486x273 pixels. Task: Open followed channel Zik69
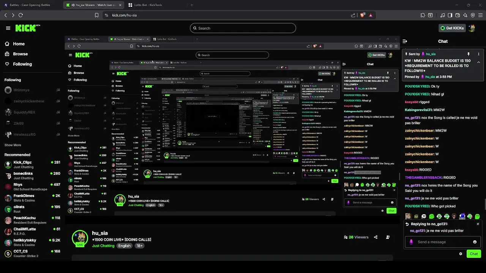click(32, 123)
